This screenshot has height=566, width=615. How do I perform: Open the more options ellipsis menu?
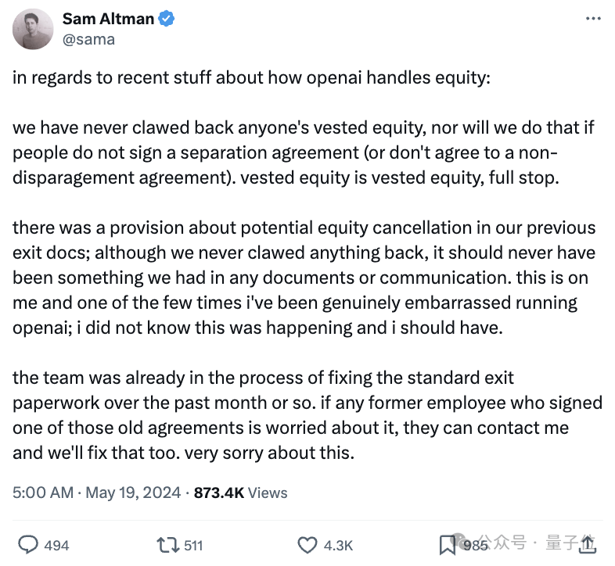point(594,18)
